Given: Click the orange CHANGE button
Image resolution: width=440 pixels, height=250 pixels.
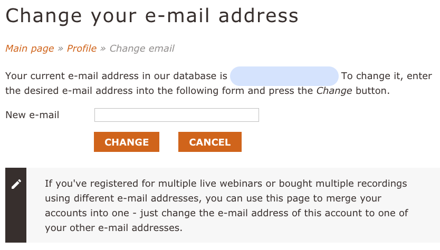Looking at the screenshot, I should [127, 142].
